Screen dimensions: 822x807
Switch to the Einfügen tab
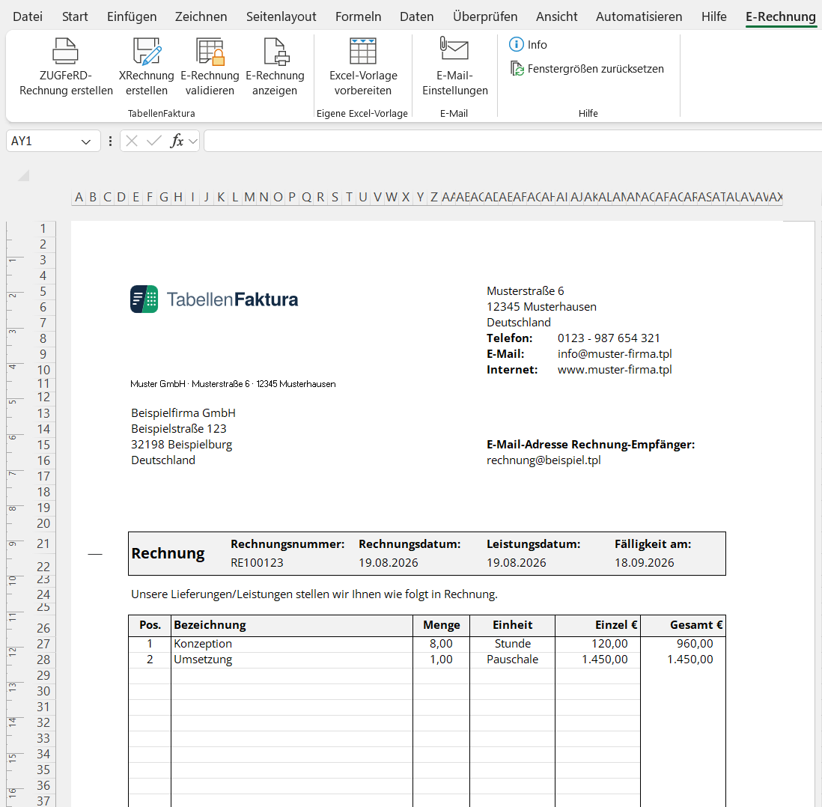pos(132,16)
